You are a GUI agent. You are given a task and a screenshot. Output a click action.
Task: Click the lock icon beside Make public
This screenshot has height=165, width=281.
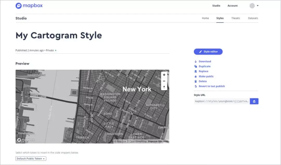195,76
